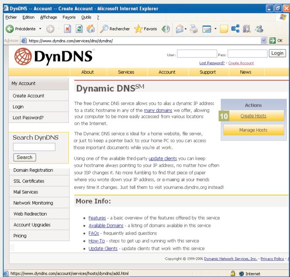Screen dimensions: 290x277
Task: Go to the home page icon
Action: tap(91, 29)
